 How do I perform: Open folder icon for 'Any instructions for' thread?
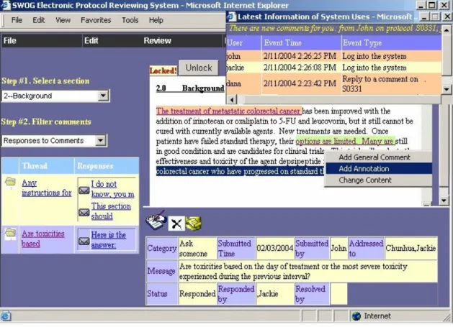tap(10, 182)
